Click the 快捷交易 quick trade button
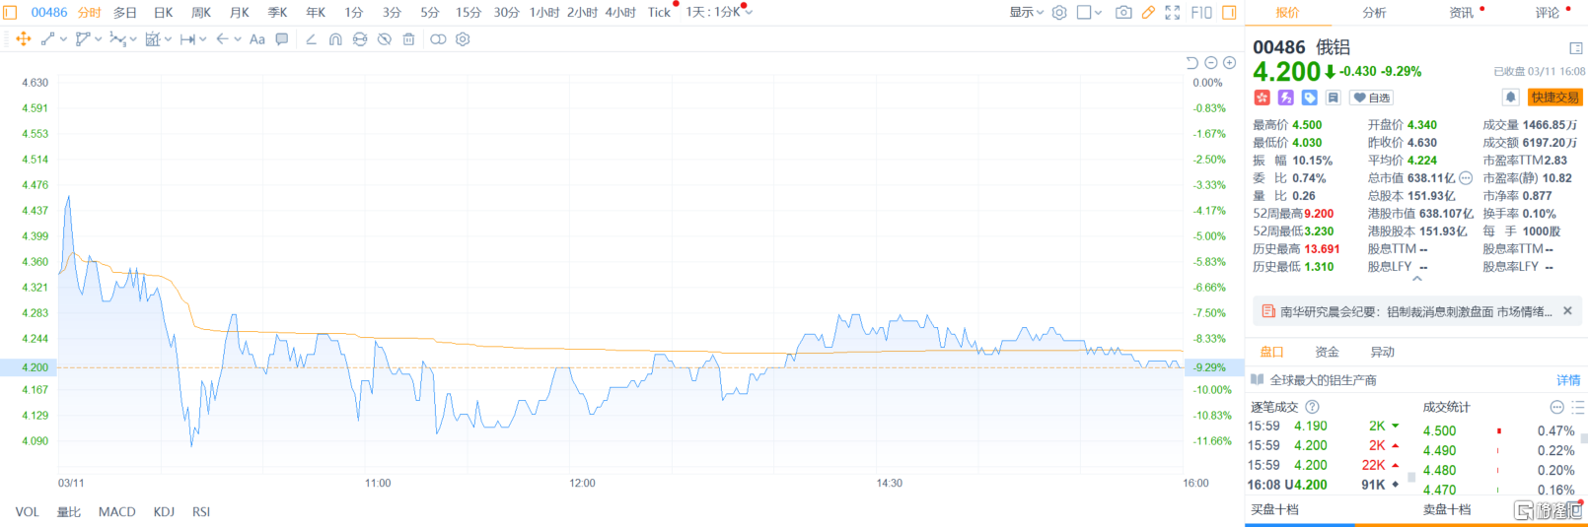This screenshot has width=1588, height=527. point(1555,98)
